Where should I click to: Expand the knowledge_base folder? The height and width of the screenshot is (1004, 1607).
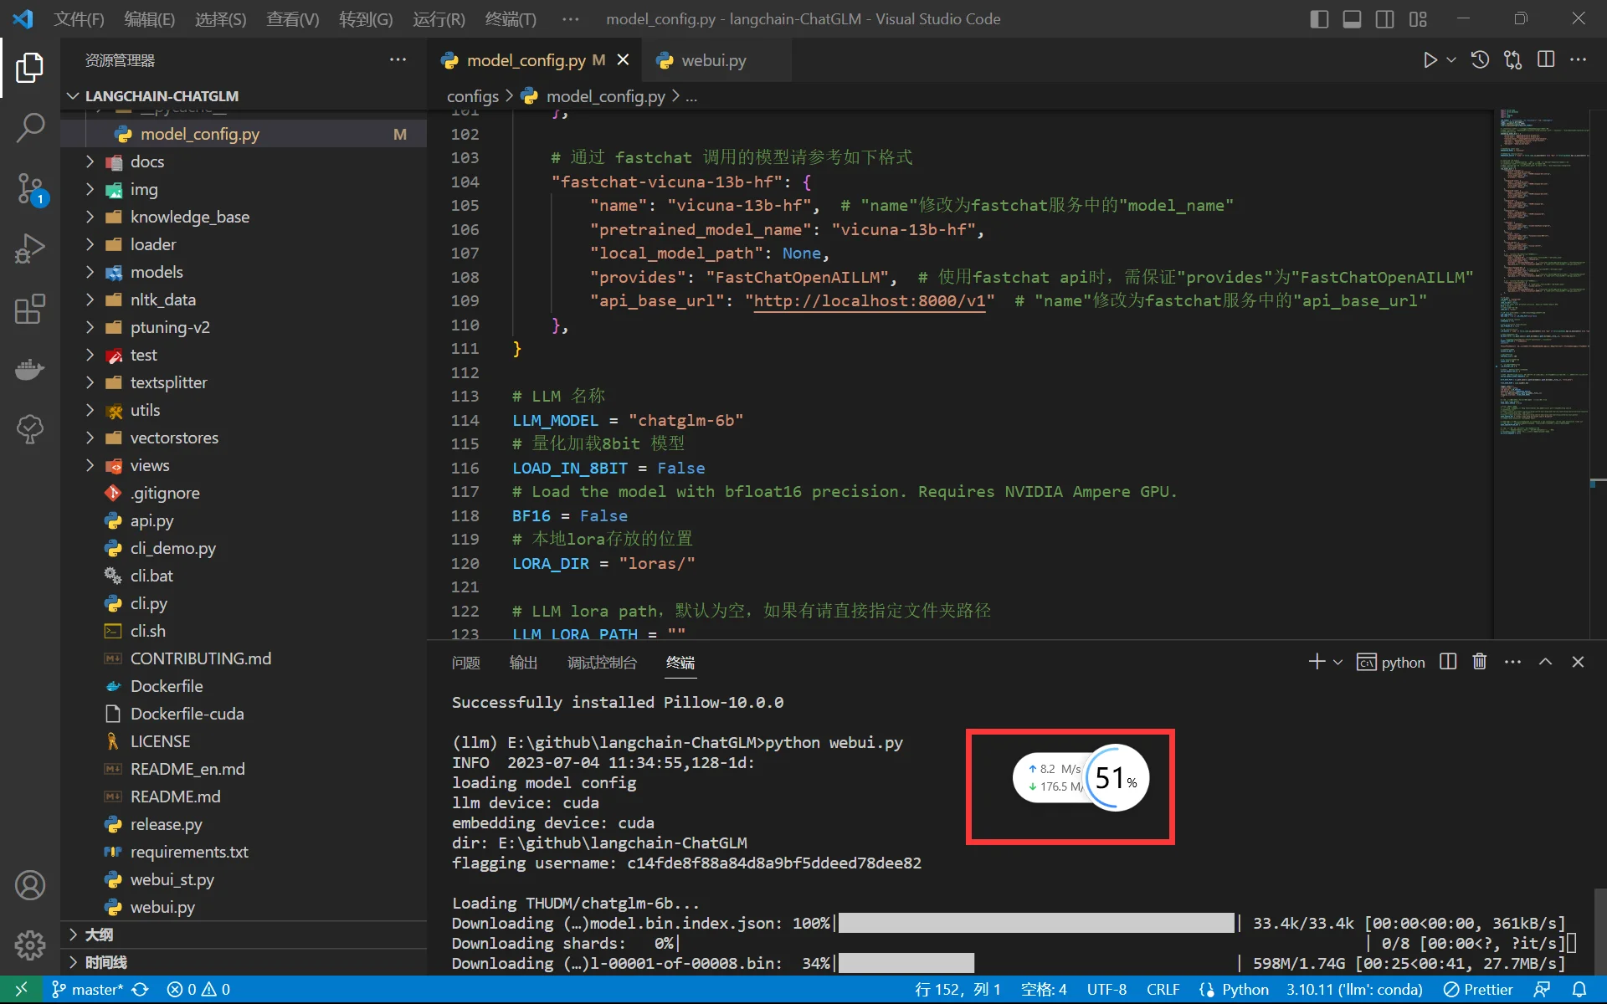pos(189,217)
